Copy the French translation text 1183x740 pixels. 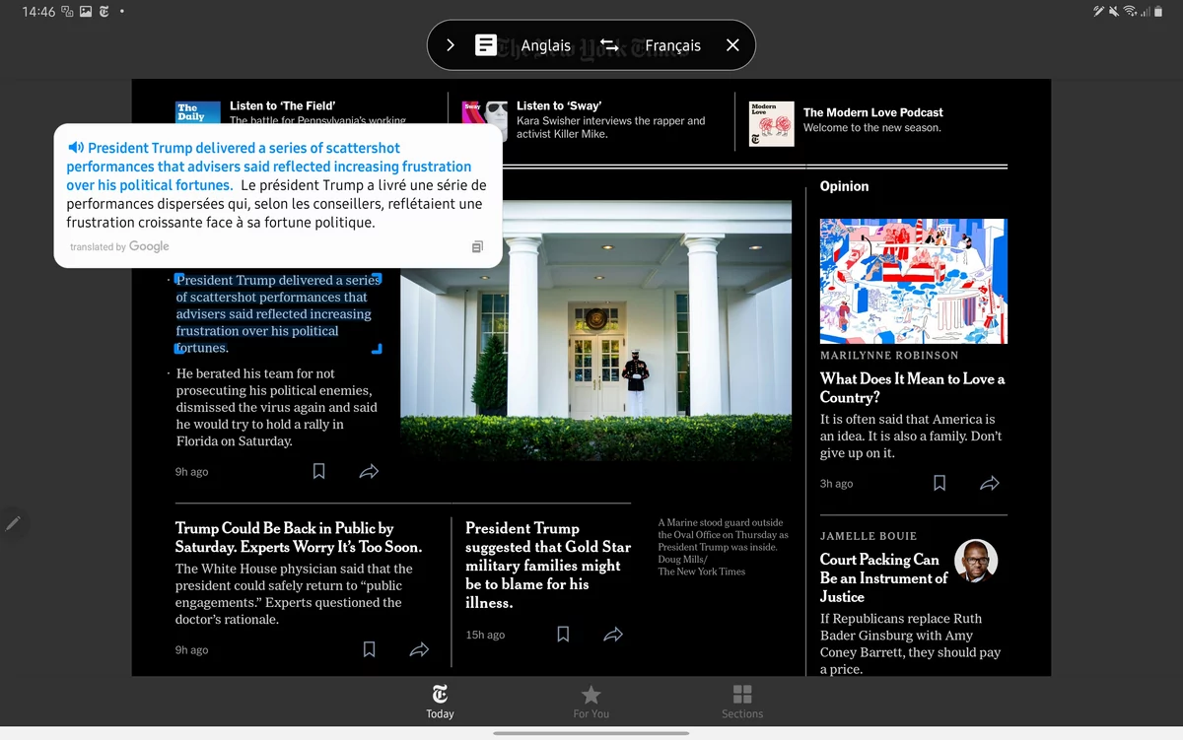pos(477,246)
